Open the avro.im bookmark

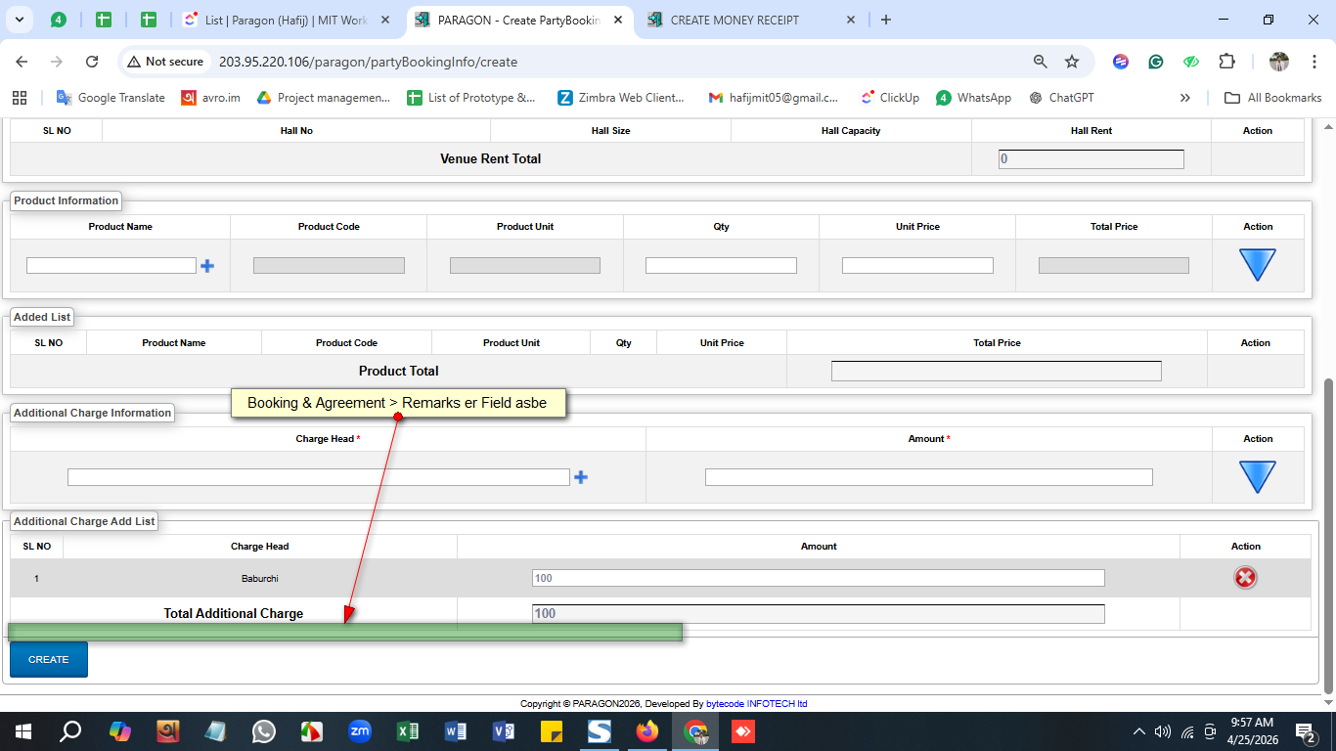[x=211, y=98]
